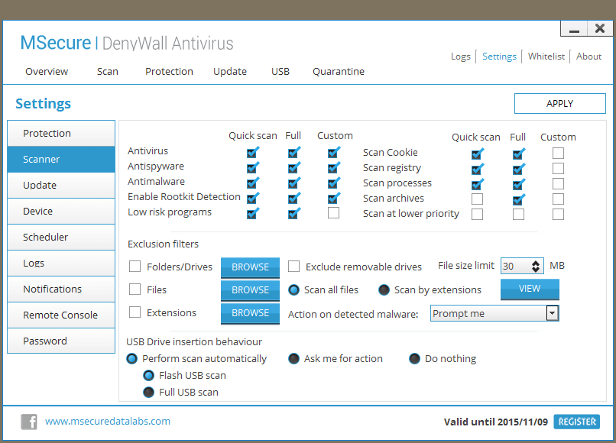This screenshot has height=443, width=616.
Task: Minimize the DenyWall Antivirus window
Action: coord(574,29)
